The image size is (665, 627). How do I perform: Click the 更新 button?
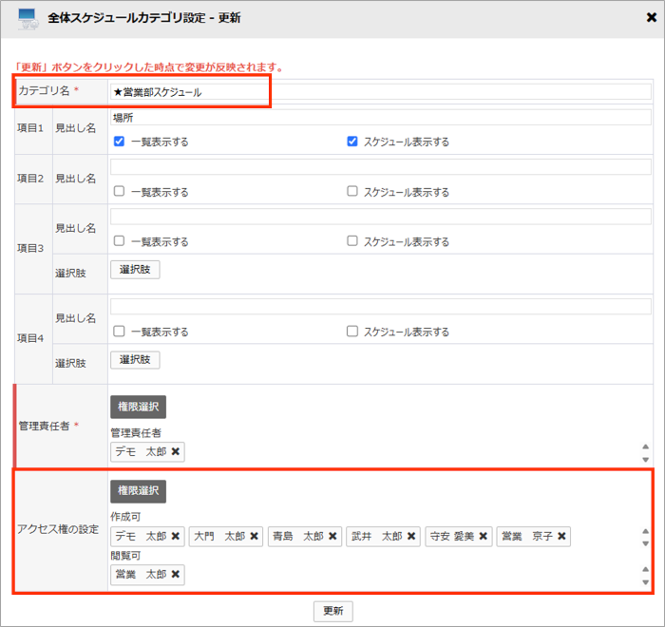click(332, 611)
